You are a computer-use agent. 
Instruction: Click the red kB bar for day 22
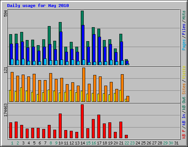coord(126,137)
